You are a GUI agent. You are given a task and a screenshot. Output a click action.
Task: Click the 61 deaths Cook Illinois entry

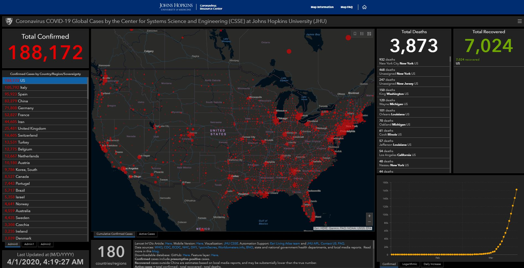413,132
